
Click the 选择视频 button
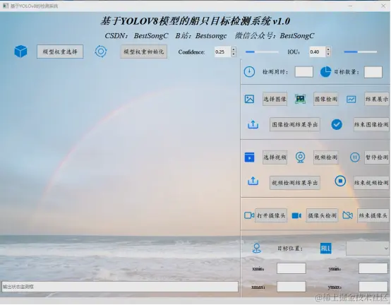(275, 157)
